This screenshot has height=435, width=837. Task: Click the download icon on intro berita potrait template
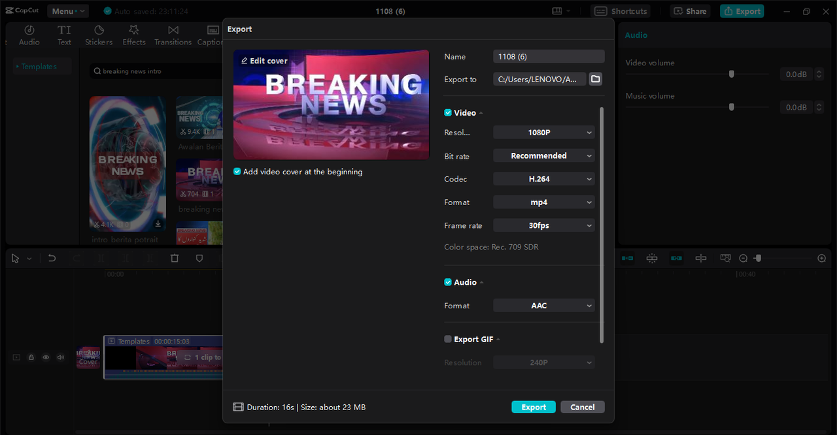pyautogui.click(x=158, y=224)
